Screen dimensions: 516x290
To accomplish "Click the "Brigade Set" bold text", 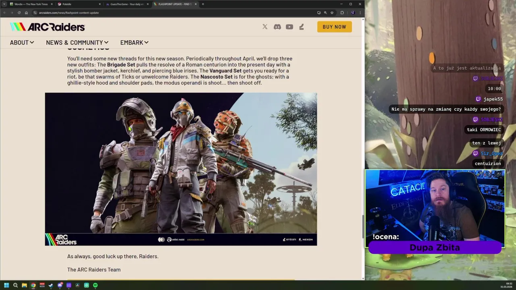I will coord(121,64).
